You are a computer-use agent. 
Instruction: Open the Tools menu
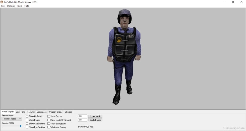click(x=20, y=6)
